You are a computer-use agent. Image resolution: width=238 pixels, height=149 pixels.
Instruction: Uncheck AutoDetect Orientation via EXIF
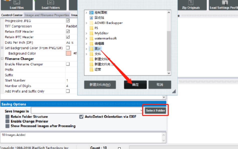81,117
